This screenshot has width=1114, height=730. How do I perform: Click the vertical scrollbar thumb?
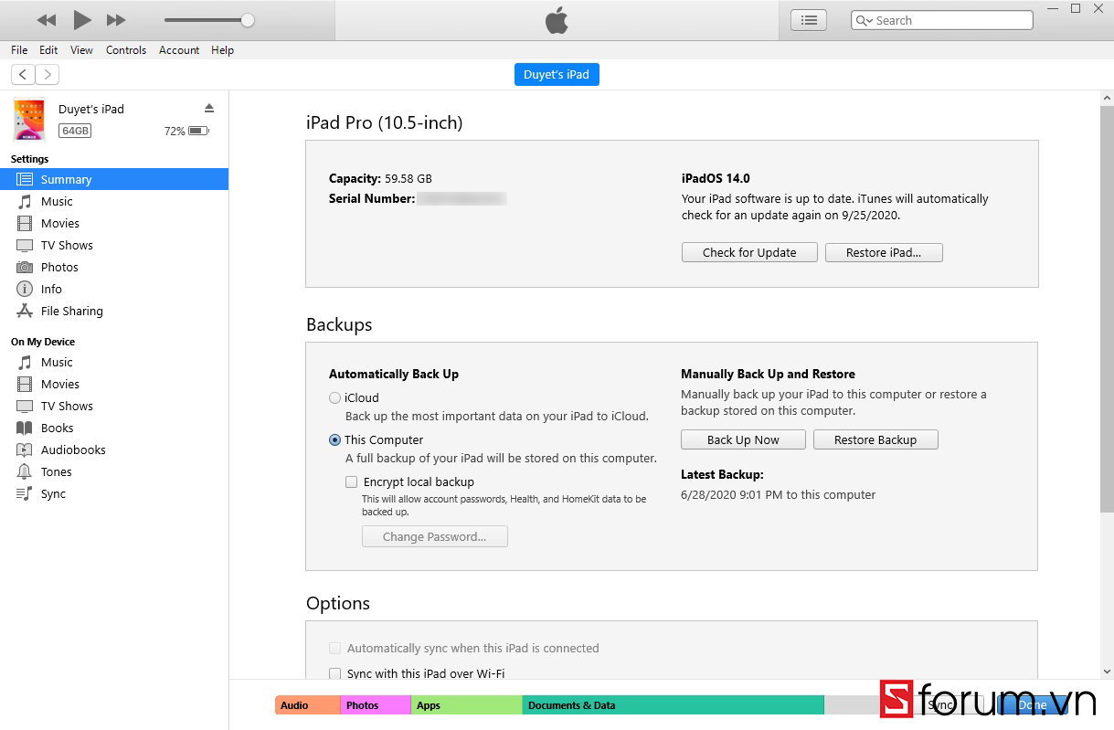(1106, 307)
